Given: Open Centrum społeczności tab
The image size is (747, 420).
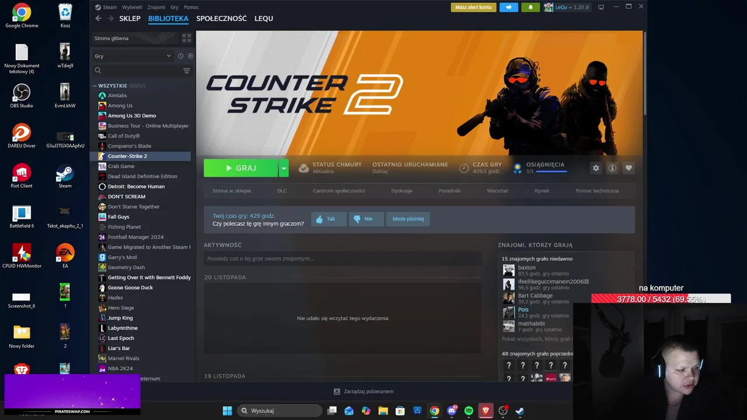Looking at the screenshot, I should (x=339, y=191).
